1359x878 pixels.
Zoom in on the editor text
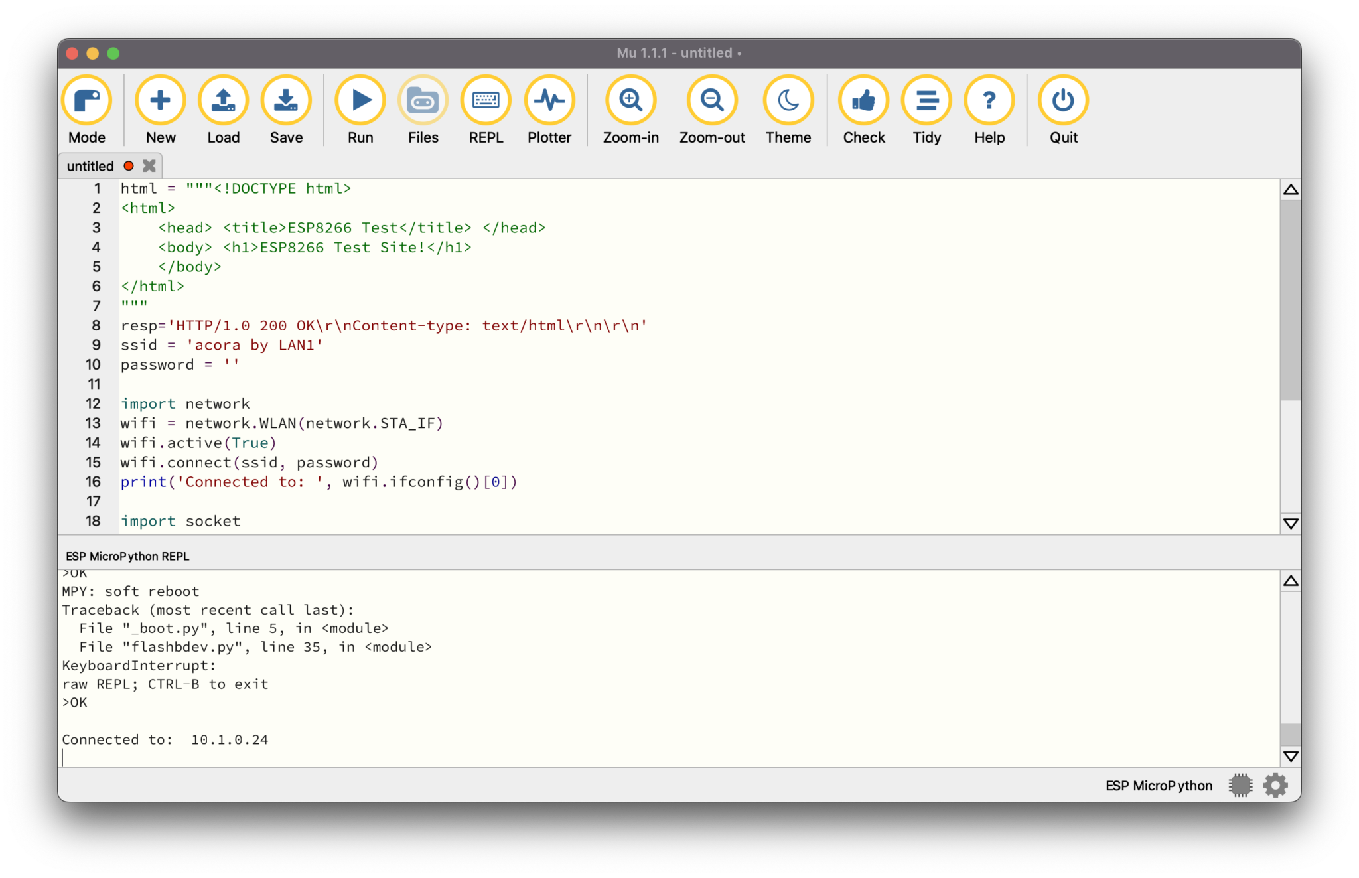(630, 100)
